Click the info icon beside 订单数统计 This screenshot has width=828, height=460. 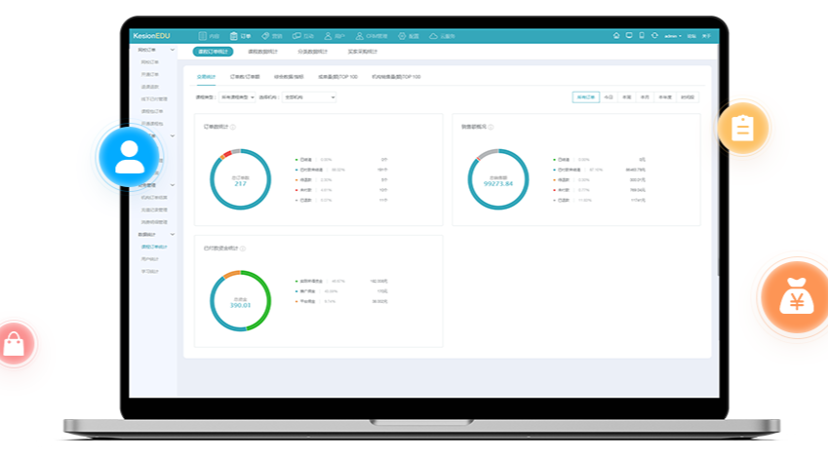click(x=233, y=127)
